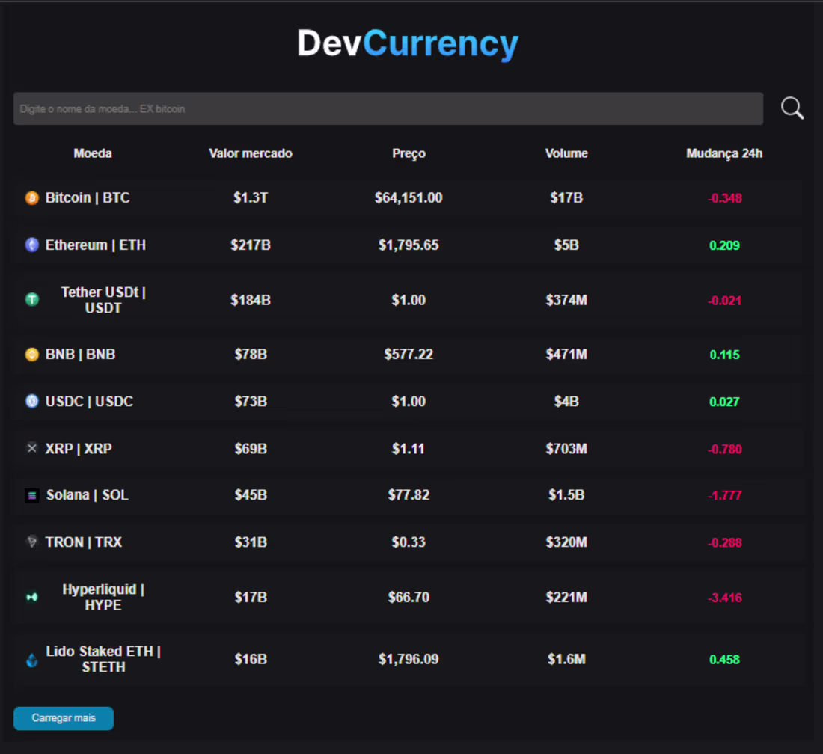823x754 pixels.
Task: Select Solana price $77.82
Action: (409, 494)
